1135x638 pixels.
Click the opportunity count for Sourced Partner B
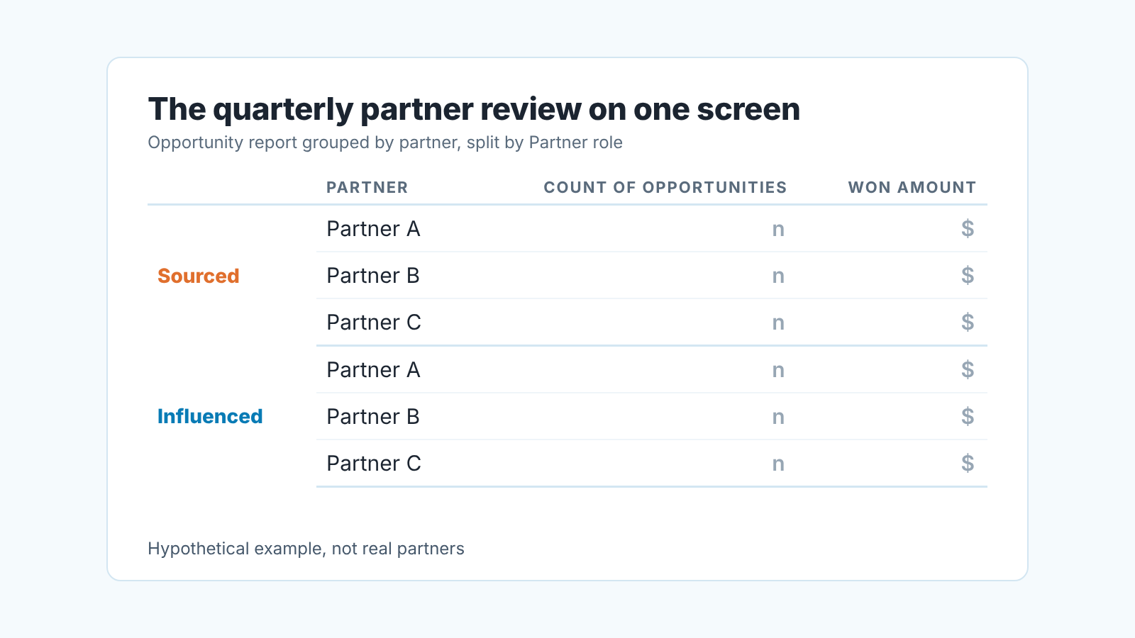[x=778, y=276]
